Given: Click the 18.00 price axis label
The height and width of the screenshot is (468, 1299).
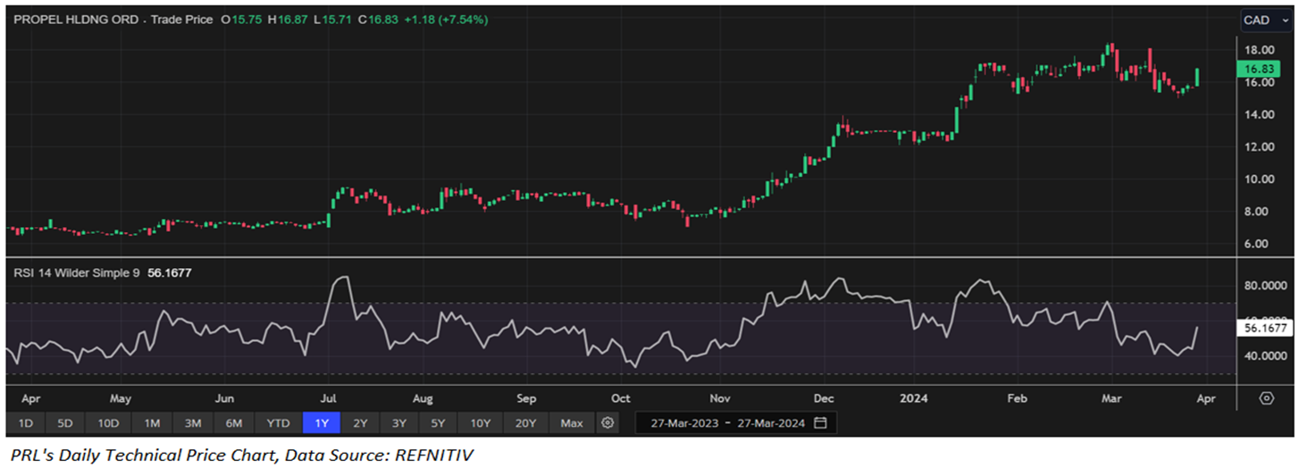Looking at the screenshot, I should (x=1259, y=50).
